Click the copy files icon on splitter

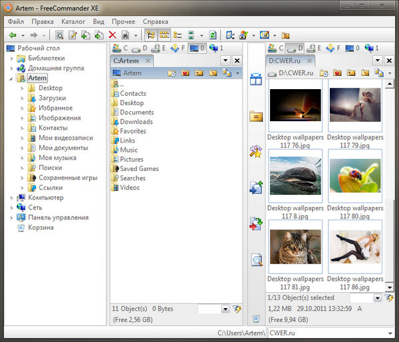(x=256, y=189)
